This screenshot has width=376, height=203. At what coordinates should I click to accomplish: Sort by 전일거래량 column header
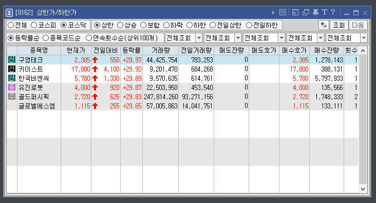[x=196, y=51]
